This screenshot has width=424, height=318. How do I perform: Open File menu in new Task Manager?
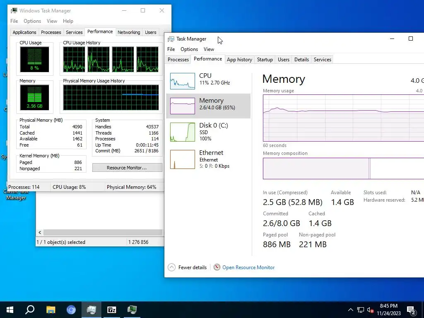(x=171, y=49)
